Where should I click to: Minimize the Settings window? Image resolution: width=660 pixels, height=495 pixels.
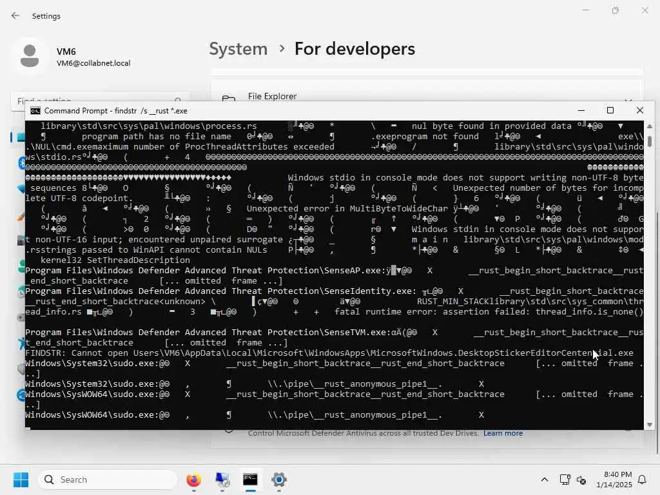(585, 10)
